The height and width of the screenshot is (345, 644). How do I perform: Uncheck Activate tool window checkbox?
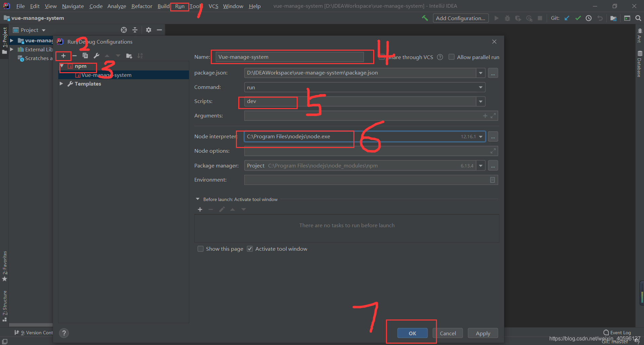click(250, 249)
